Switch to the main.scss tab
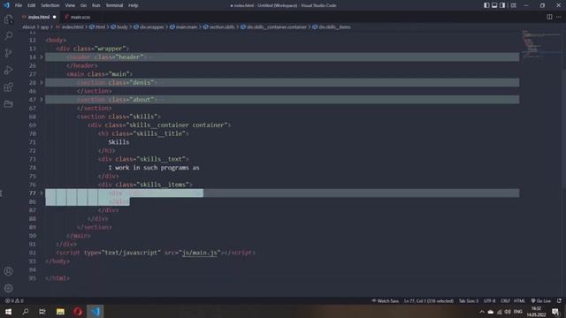The image size is (566, 318). click(80, 17)
